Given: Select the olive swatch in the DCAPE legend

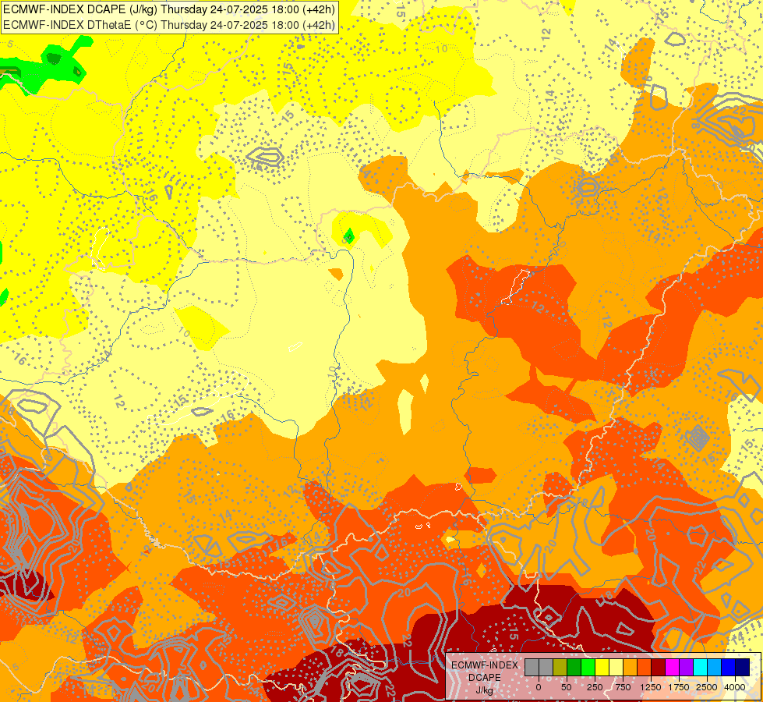Looking at the screenshot, I should pos(560,668).
